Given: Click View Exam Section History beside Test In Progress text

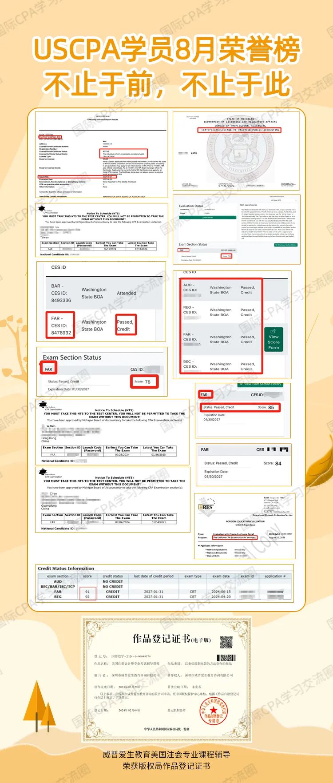Looking at the screenshot, I should [287, 245].
